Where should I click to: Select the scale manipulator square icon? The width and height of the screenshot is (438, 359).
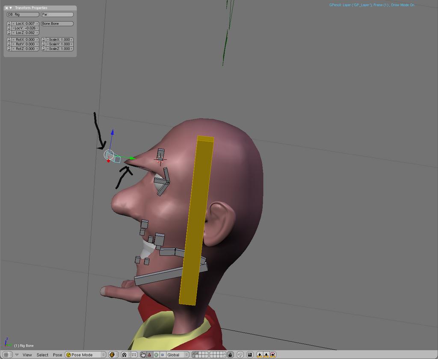click(163, 355)
